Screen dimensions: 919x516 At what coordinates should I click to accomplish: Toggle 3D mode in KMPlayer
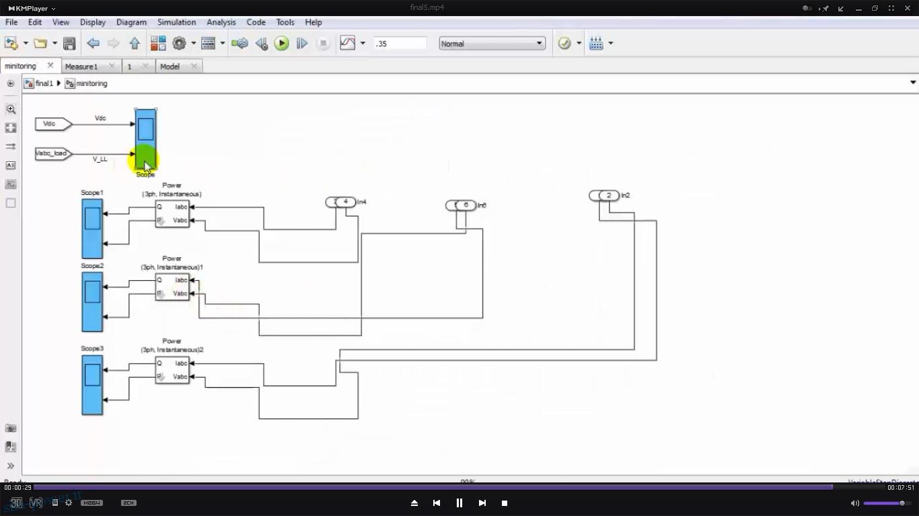coord(15,503)
